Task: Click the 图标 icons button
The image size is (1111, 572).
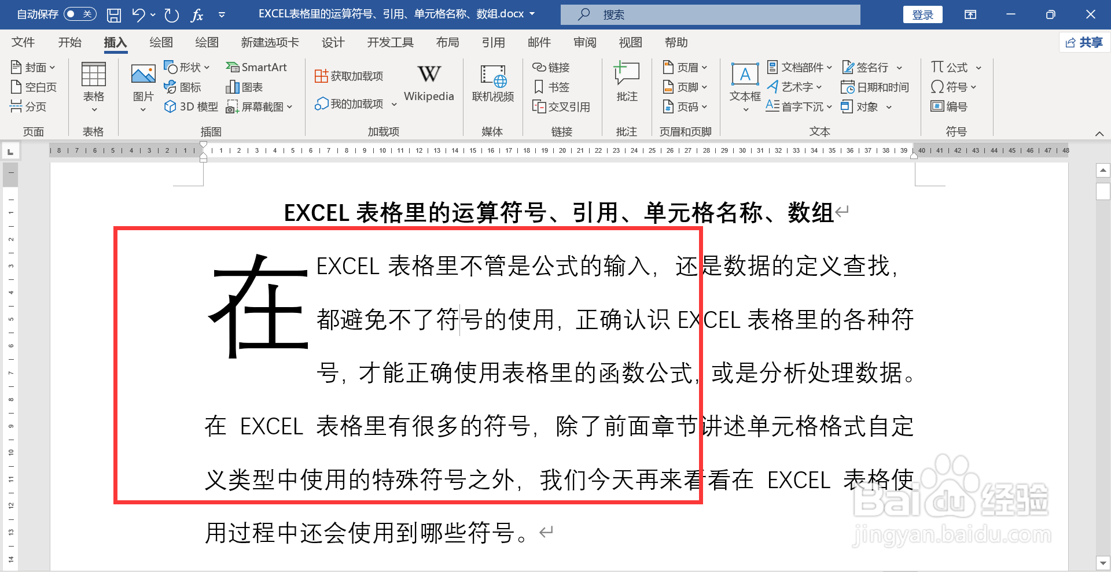Action: point(182,87)
